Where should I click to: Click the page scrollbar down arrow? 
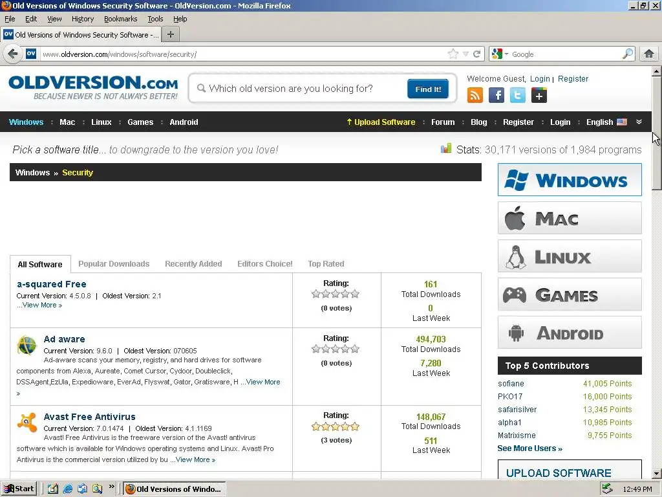point(657,474)
